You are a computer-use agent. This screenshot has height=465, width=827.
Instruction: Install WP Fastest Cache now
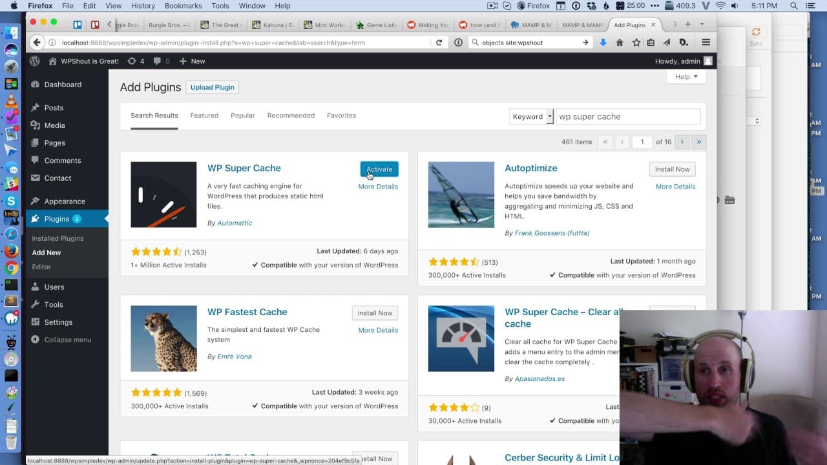(x=375, y=313)
